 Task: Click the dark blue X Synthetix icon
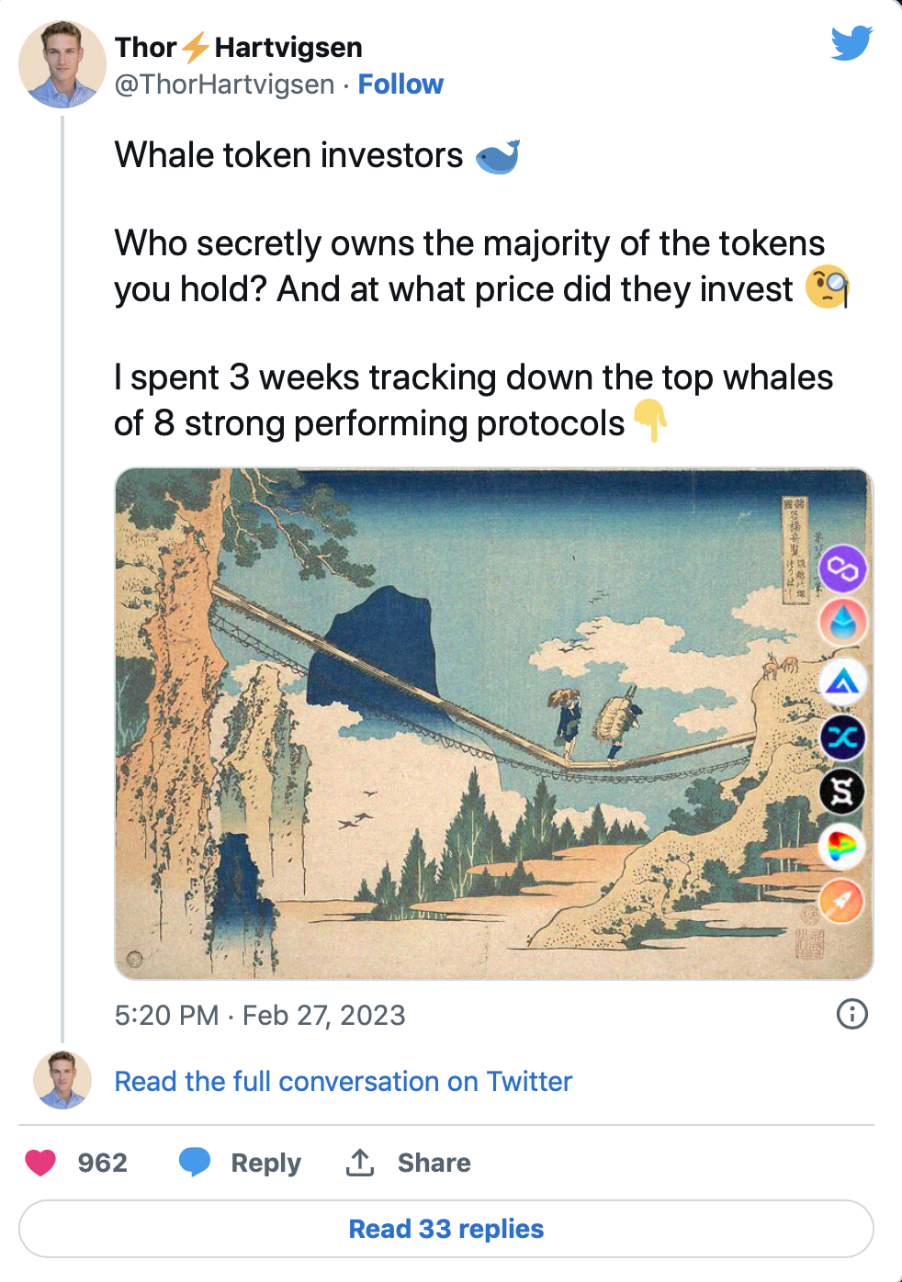point(842,737)
